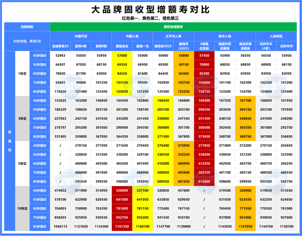
Task: Click the red cell with value 1161350
Action: point(122,227)
